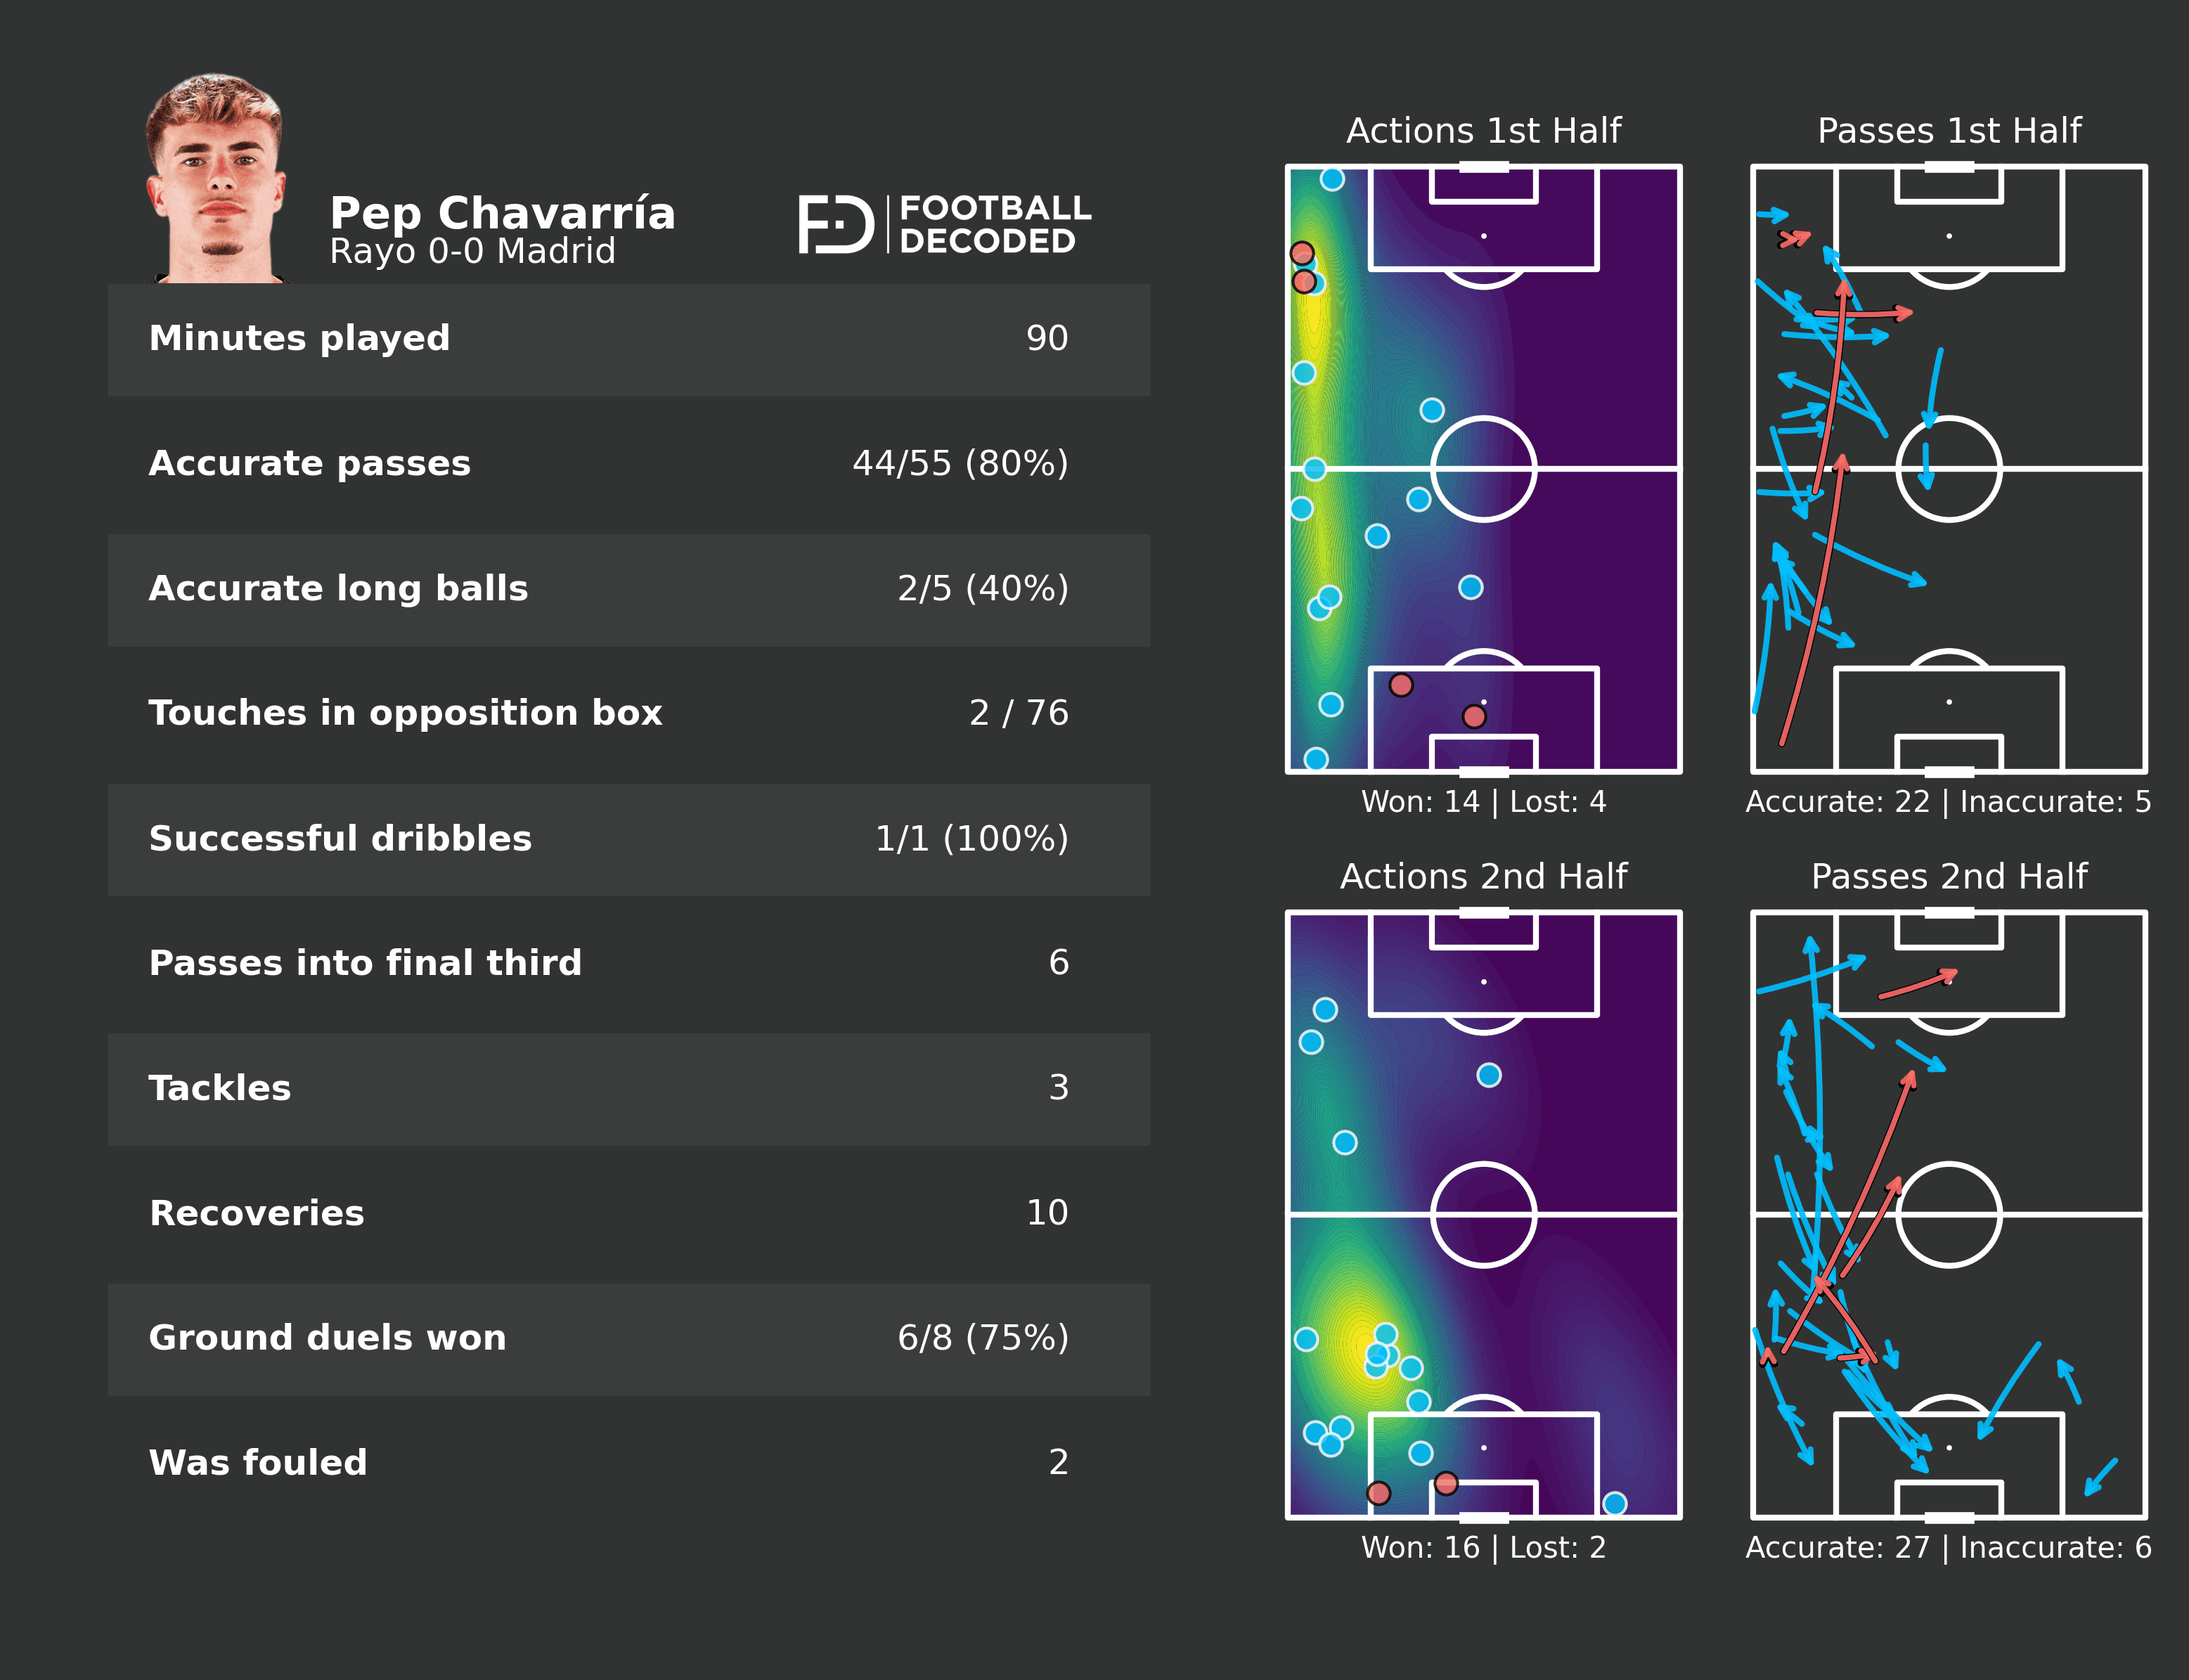Image resolution: width=2189 pixels, height=1680 pixels.
Task: Select the Passes into final third label
Action: (365, 963)
